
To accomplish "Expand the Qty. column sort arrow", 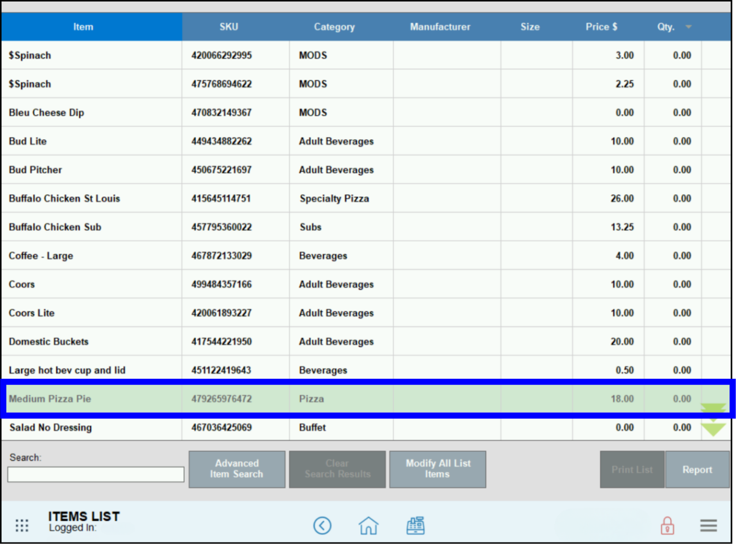I will 689,27.
